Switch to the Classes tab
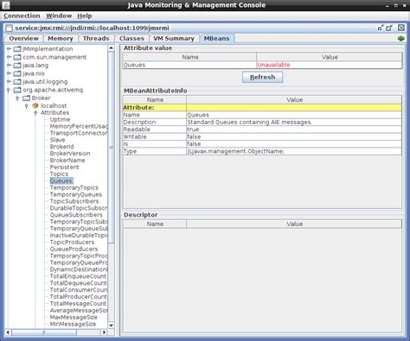The width and height of the screenshot is (410, 341). 131,39
